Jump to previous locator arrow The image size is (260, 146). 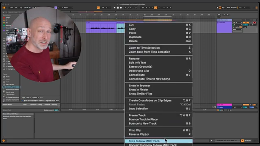click(x=218, y=17)
